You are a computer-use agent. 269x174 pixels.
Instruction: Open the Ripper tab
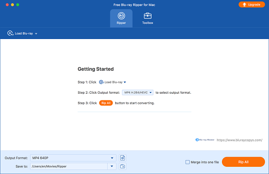(x=121, y=18)
